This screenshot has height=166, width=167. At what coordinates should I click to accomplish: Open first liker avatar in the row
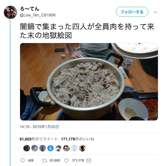(x=27, y=148)
